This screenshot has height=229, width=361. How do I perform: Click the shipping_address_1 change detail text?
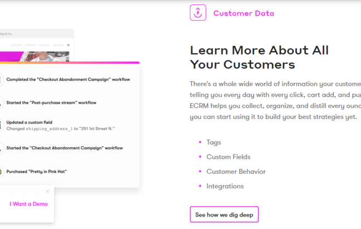pyautogui.click(x=60, y=129)
